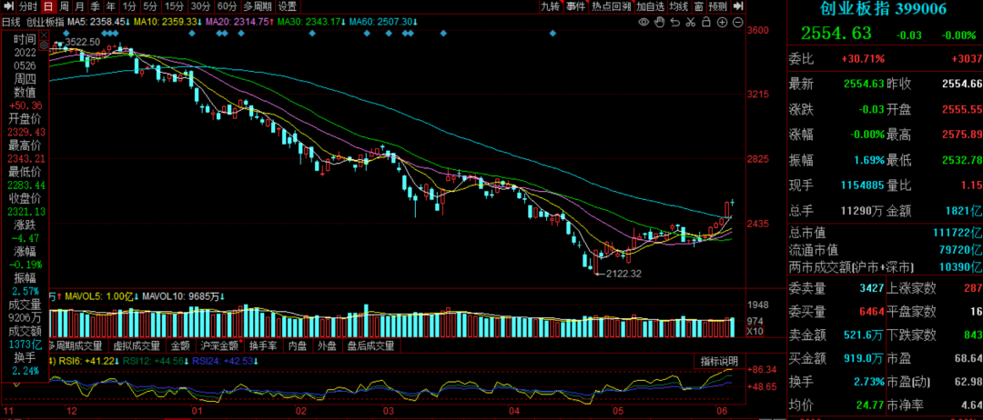The width and height of the screenshot is (983, 420).
Task: Collapse left panel with top-left arrow icon
Action: [x=8, y=7]
